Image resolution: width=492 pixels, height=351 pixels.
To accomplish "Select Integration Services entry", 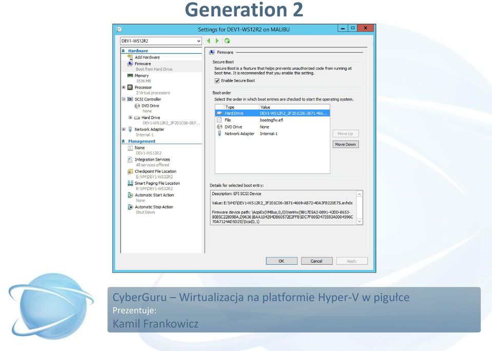I will 152,160.
